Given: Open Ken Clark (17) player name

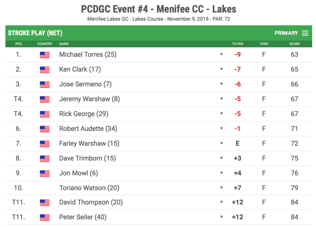Looking at the screenshot, I should 80,69.
